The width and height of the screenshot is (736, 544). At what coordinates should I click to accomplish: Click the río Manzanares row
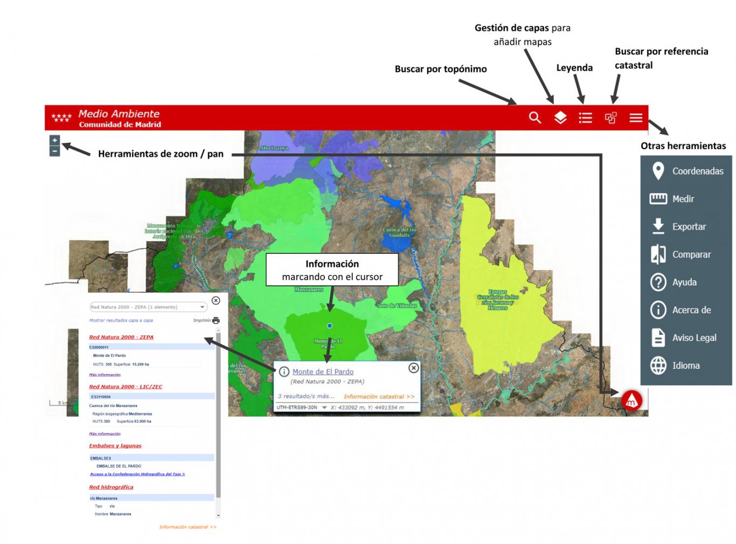pyautogui.click(x=151, y=498)
